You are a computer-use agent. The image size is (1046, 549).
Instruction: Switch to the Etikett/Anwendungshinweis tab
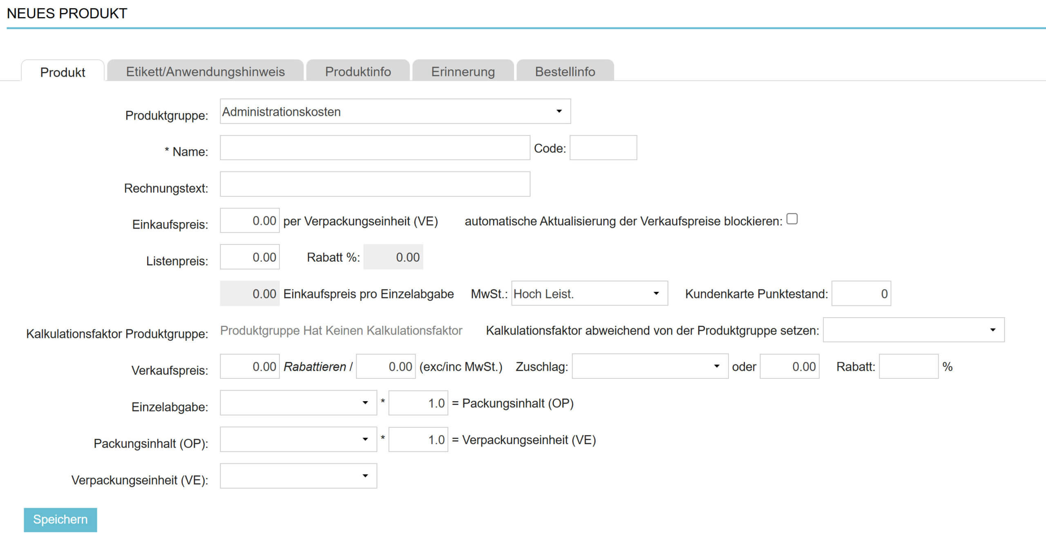(205, 71)
